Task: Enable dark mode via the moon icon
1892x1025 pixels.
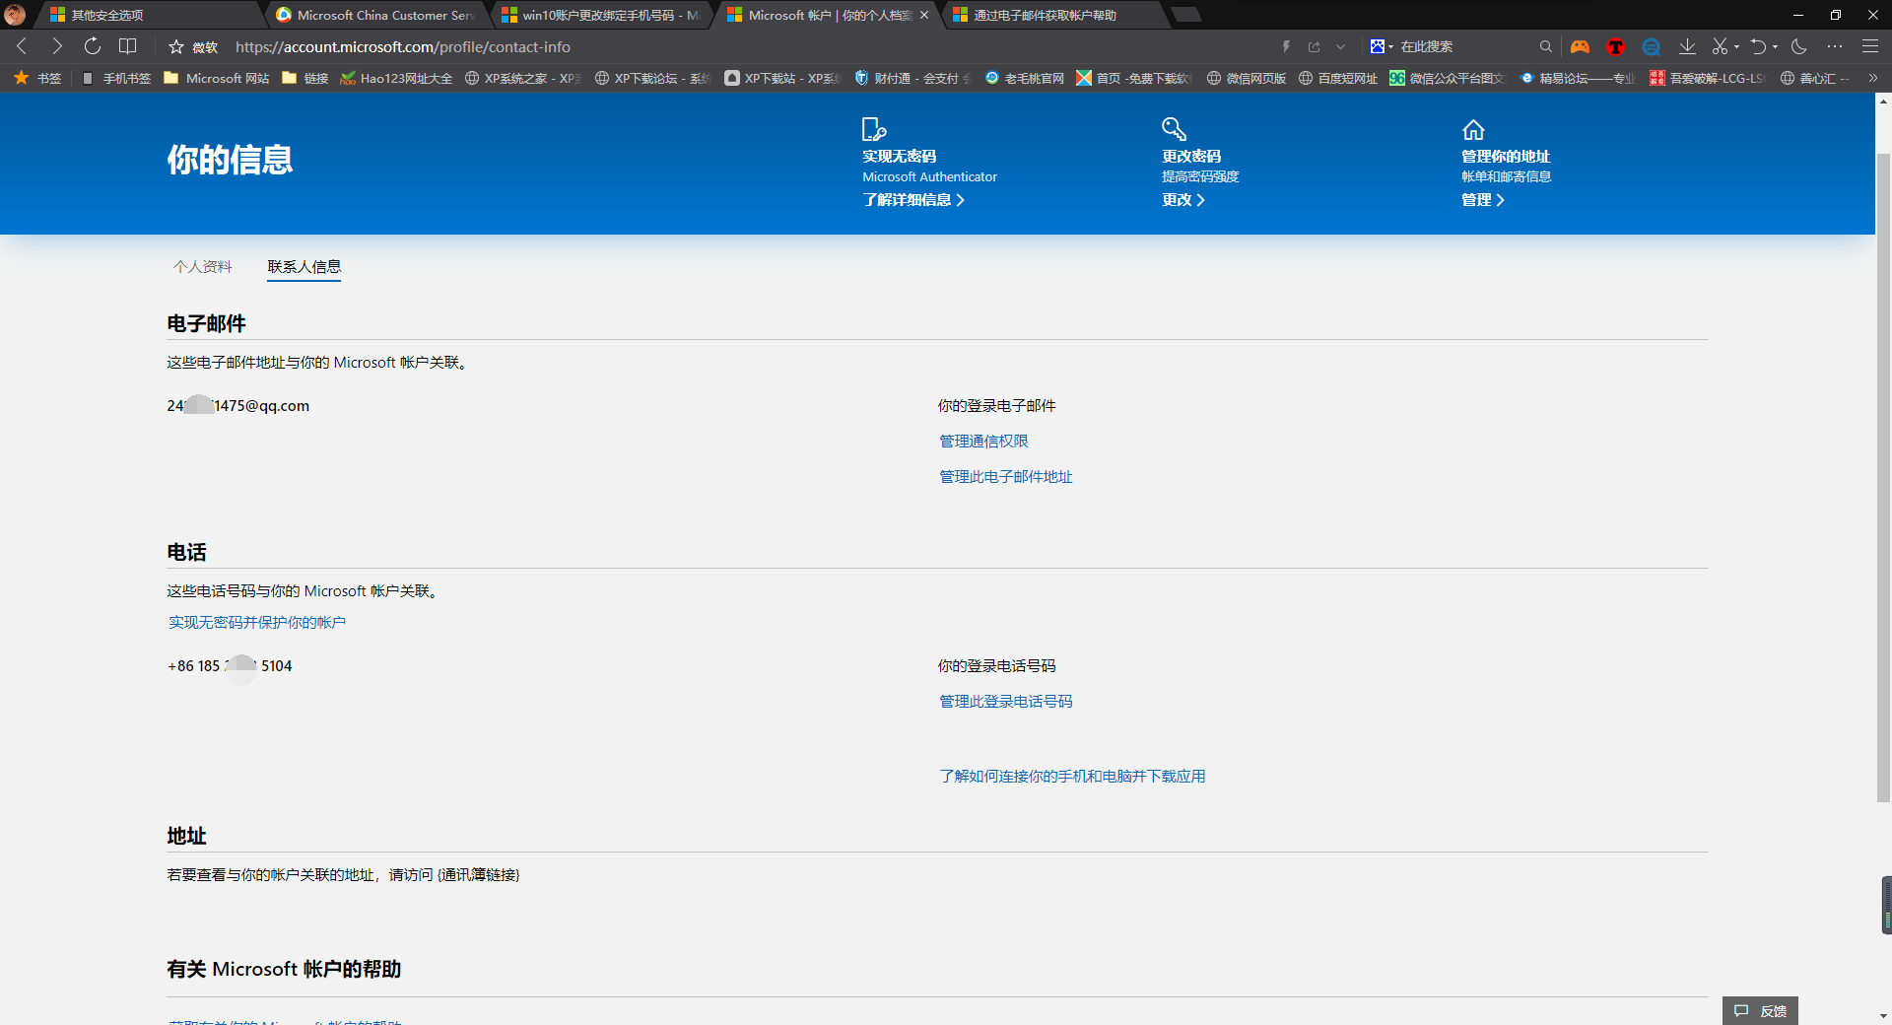Action: [1798, 46]
